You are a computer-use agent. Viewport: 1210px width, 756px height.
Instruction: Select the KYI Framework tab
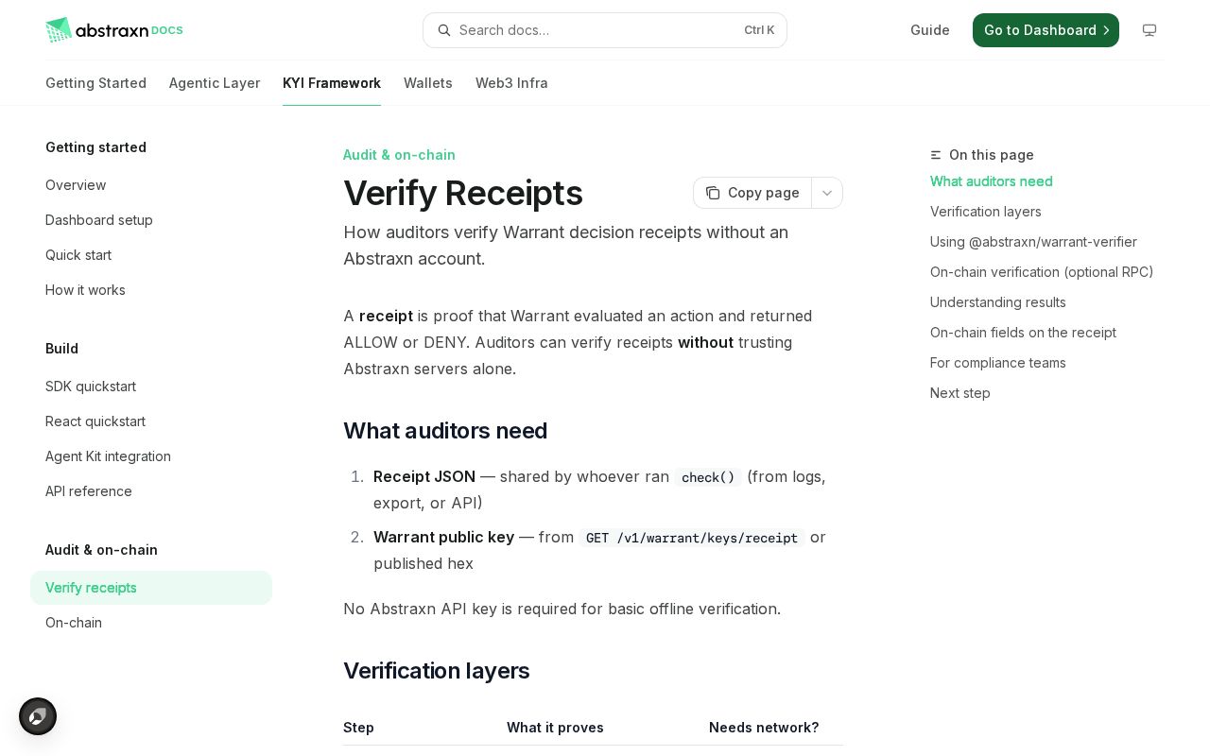(x=332, y=83)
